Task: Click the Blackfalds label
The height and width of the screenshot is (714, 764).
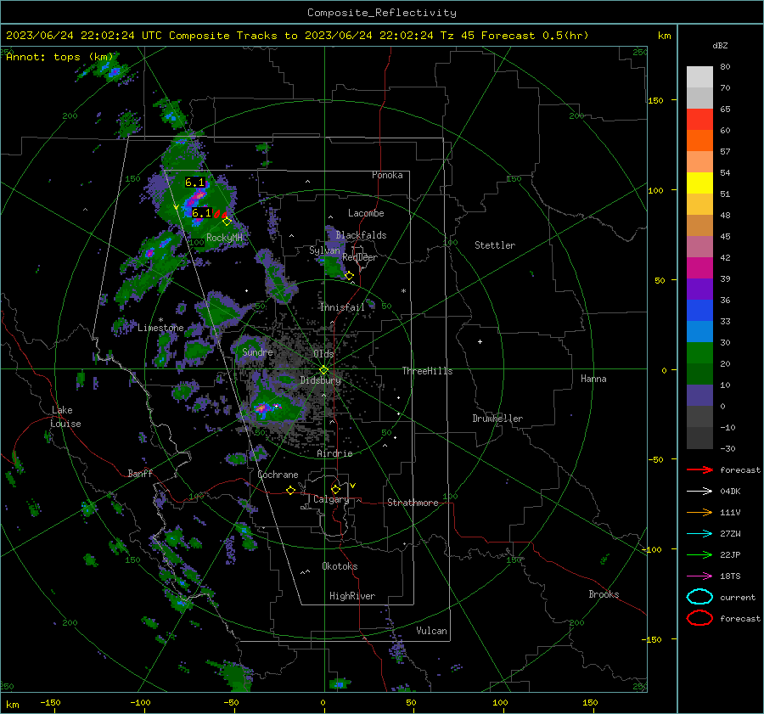Action: pyautogui.click(x=361, y=235)
